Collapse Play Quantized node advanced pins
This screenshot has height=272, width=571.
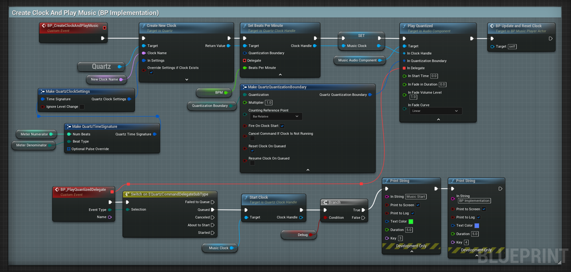438,119
